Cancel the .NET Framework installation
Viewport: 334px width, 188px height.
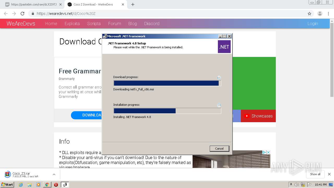tap(219, 149)
